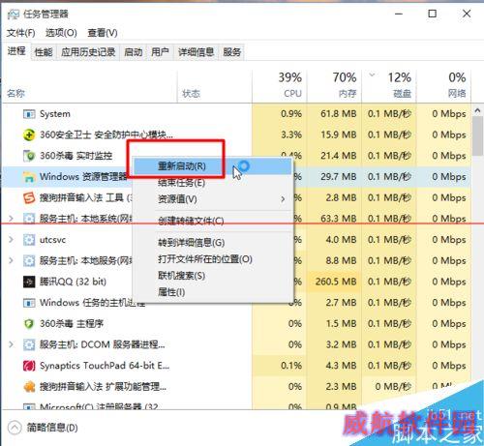This screenshot has height=446, width=484.
Task: Expand the utcsvc process group
Action: [x=11, y=240]
